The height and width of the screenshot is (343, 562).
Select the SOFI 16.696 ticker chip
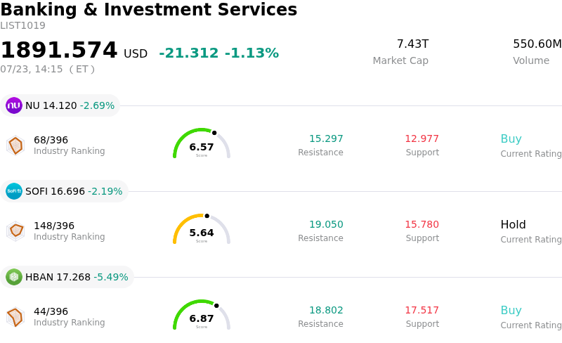pos(64,191)
